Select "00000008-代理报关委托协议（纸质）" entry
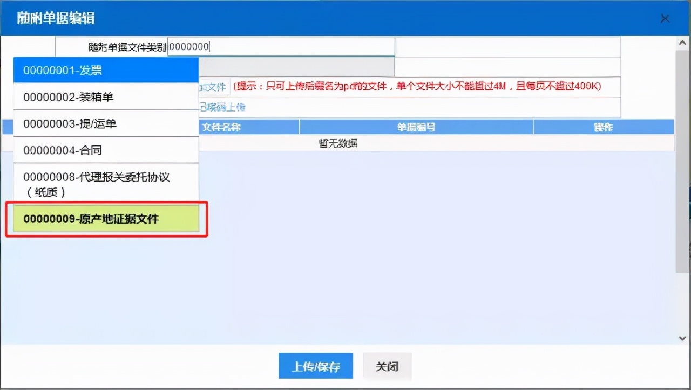The height and width of the screenshot is (390, 691). click(x=106, y=183)
